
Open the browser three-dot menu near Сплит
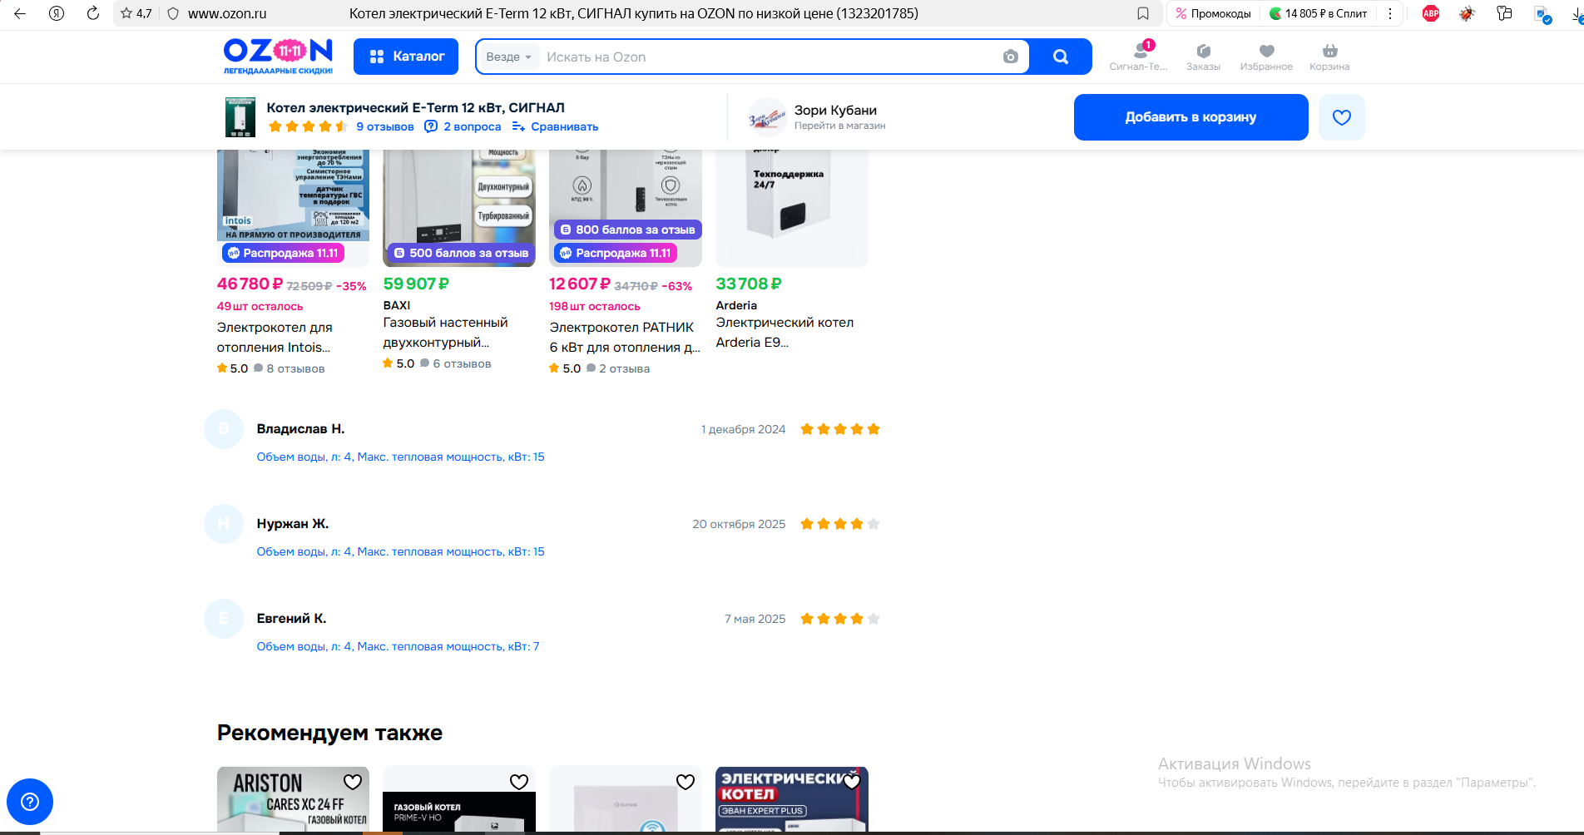[1390, 13]
